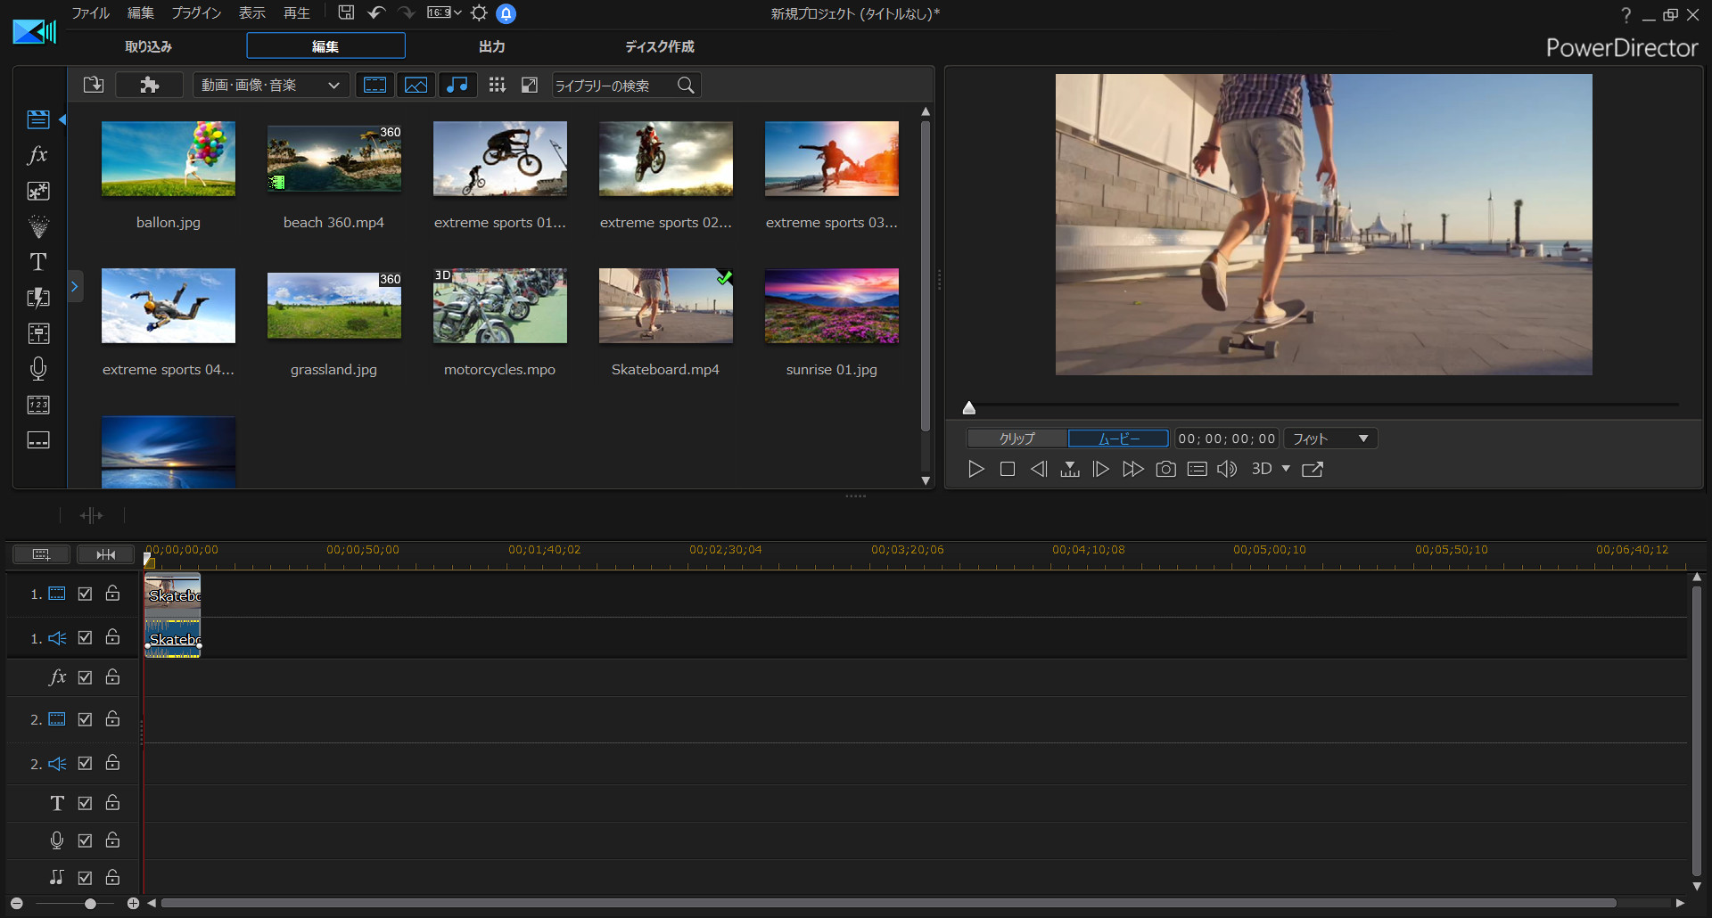The width and height of the screenshot is (1712, 918).
Task: Click the plugin puzzle-piece icon
Action: tap(149, 86)
